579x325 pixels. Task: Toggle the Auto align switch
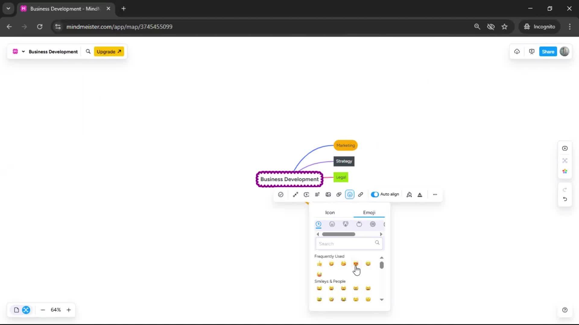375,194
